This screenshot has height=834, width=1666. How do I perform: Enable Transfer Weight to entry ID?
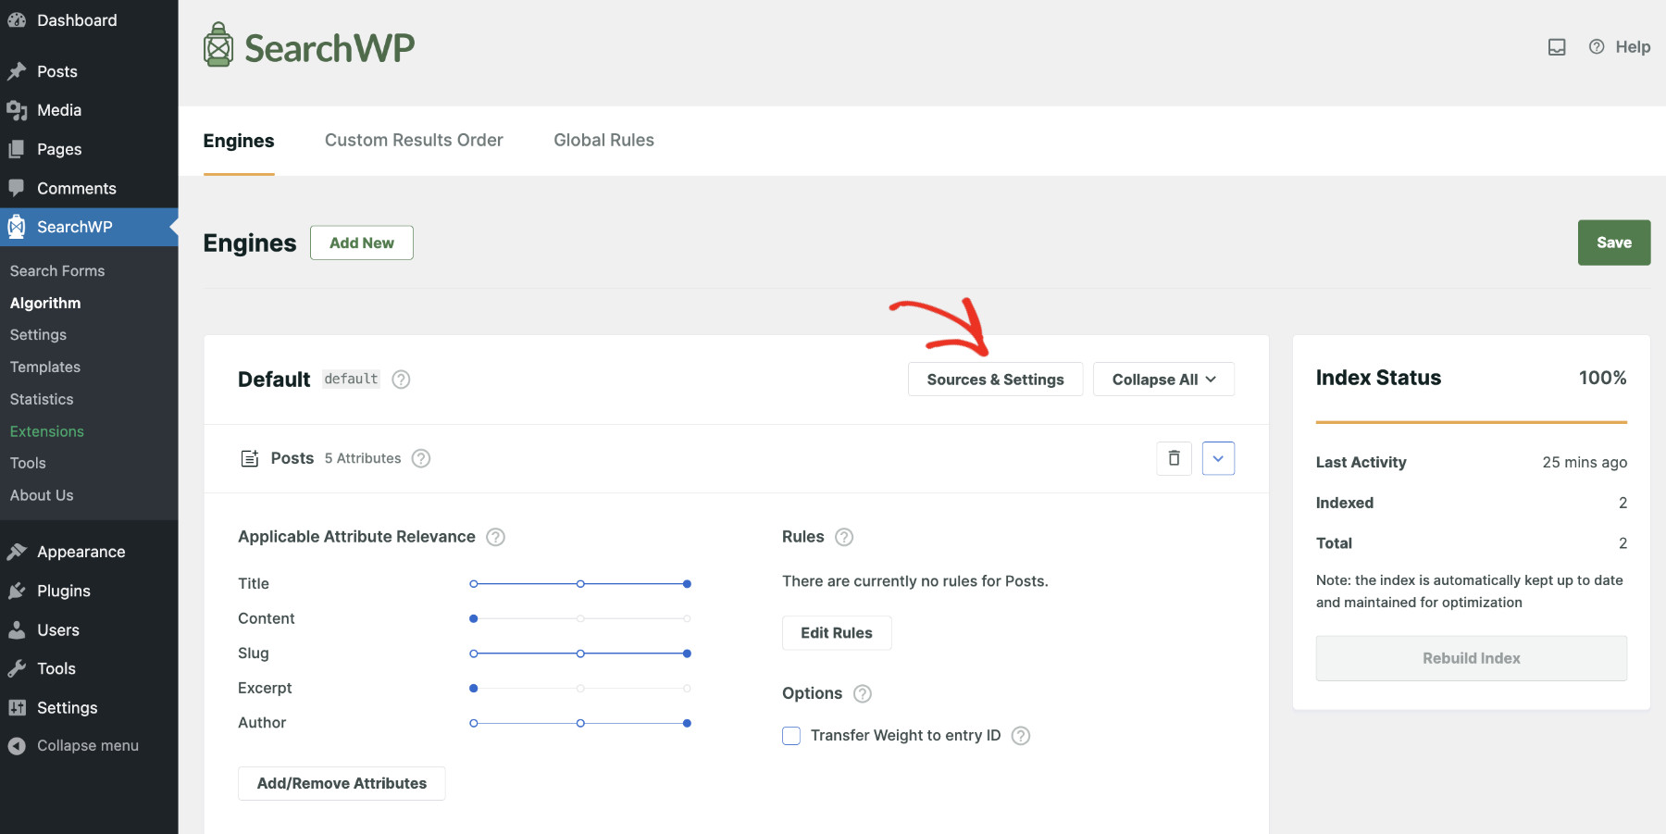[791, 735]
